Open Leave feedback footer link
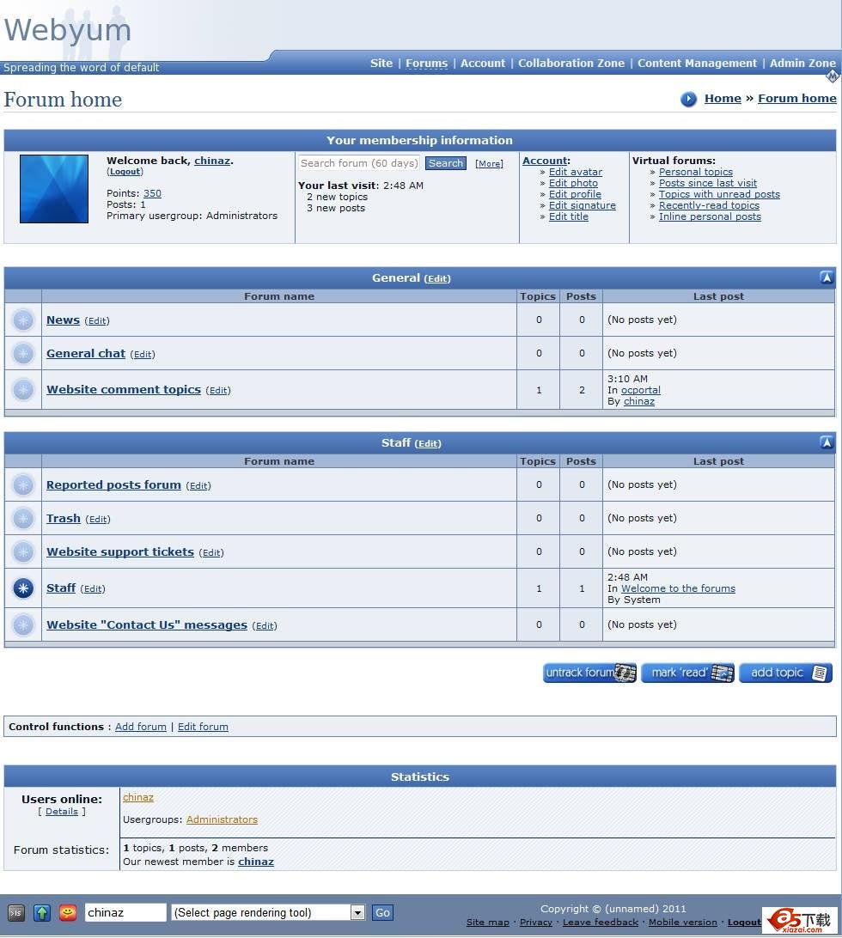This screenshot has width=842, height=938. (601, 923)
